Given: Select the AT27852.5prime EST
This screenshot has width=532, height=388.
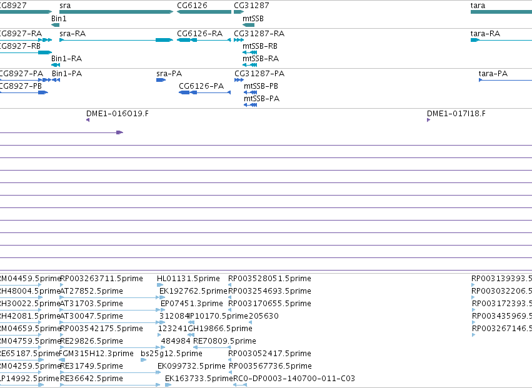Looking at the screenshot, I should click(109, 297).
